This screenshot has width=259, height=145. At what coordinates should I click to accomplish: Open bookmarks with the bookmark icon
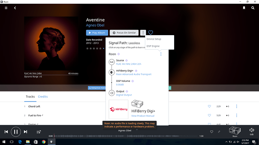[244, 8]
